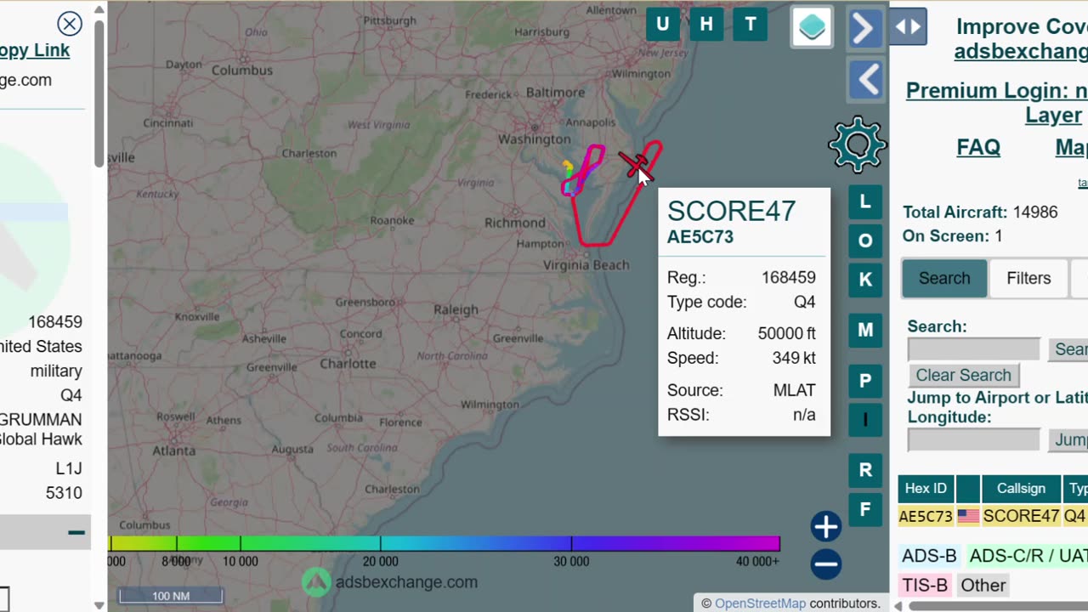Collapse section with the minus icon in left panel

coord(76,533)
